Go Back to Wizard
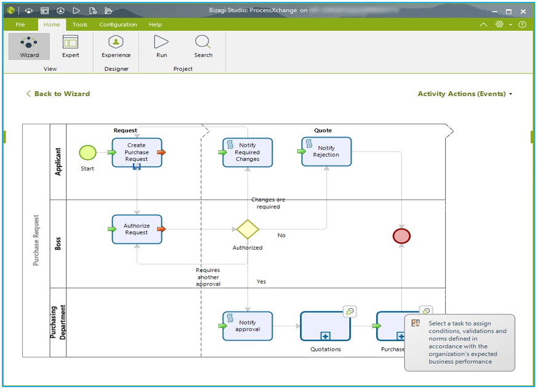This screenshot has width=537, height=389. point(58,94)
